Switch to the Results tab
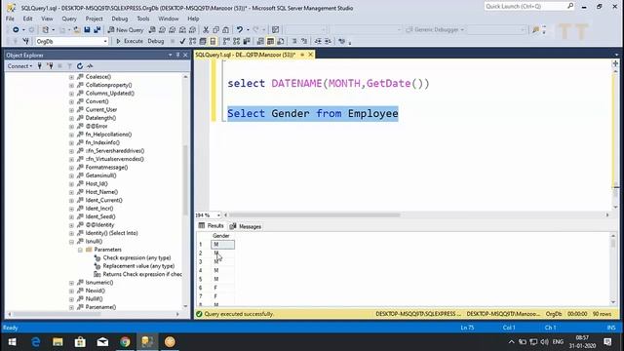624x351 pixels. (212, 226)
